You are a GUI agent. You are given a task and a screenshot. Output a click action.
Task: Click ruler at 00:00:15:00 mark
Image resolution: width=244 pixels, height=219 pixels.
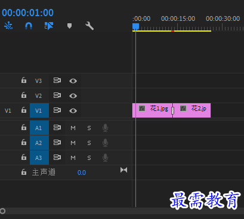(x=178, y=27)
